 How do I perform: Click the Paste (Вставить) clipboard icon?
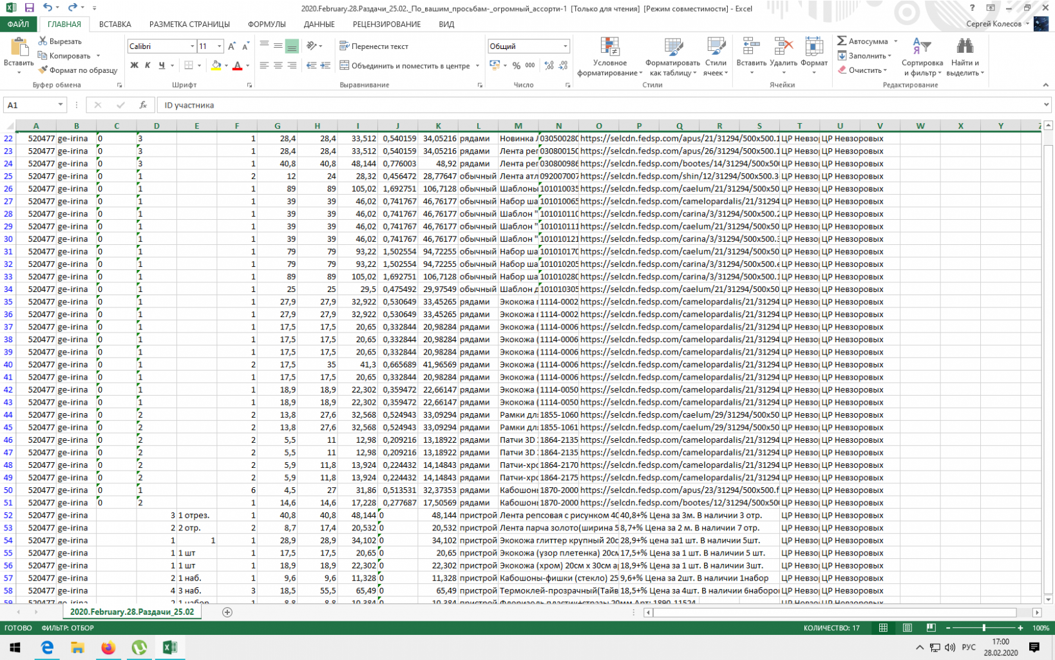tap(19, 48)
